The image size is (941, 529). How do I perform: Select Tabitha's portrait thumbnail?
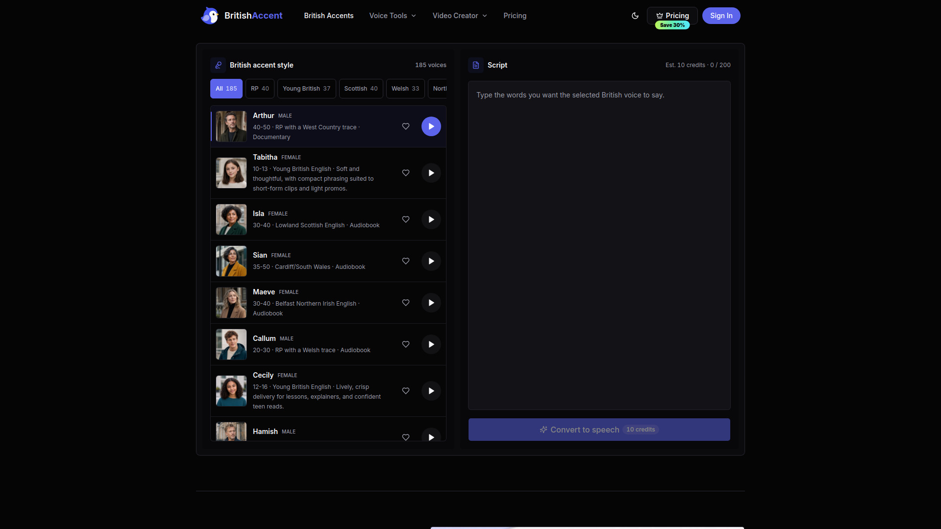tap(231, 173)
